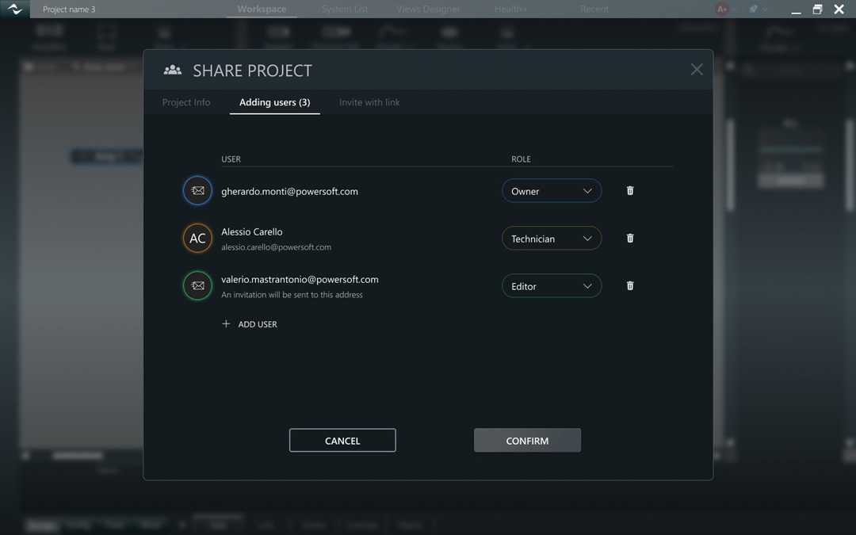The image size is (856, 535).
Task: Remove Alessio Carello with the trash icon
Action: (629, 238)
